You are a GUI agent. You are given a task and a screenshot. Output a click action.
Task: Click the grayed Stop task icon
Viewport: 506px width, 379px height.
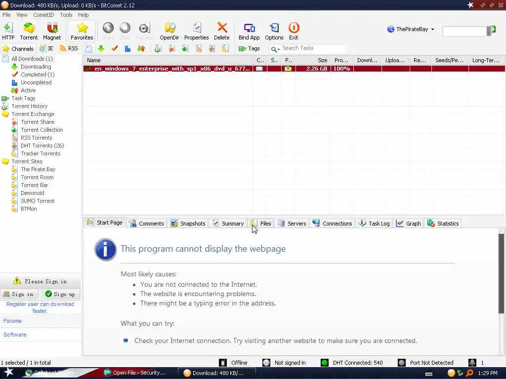click(x=125, y=31)
